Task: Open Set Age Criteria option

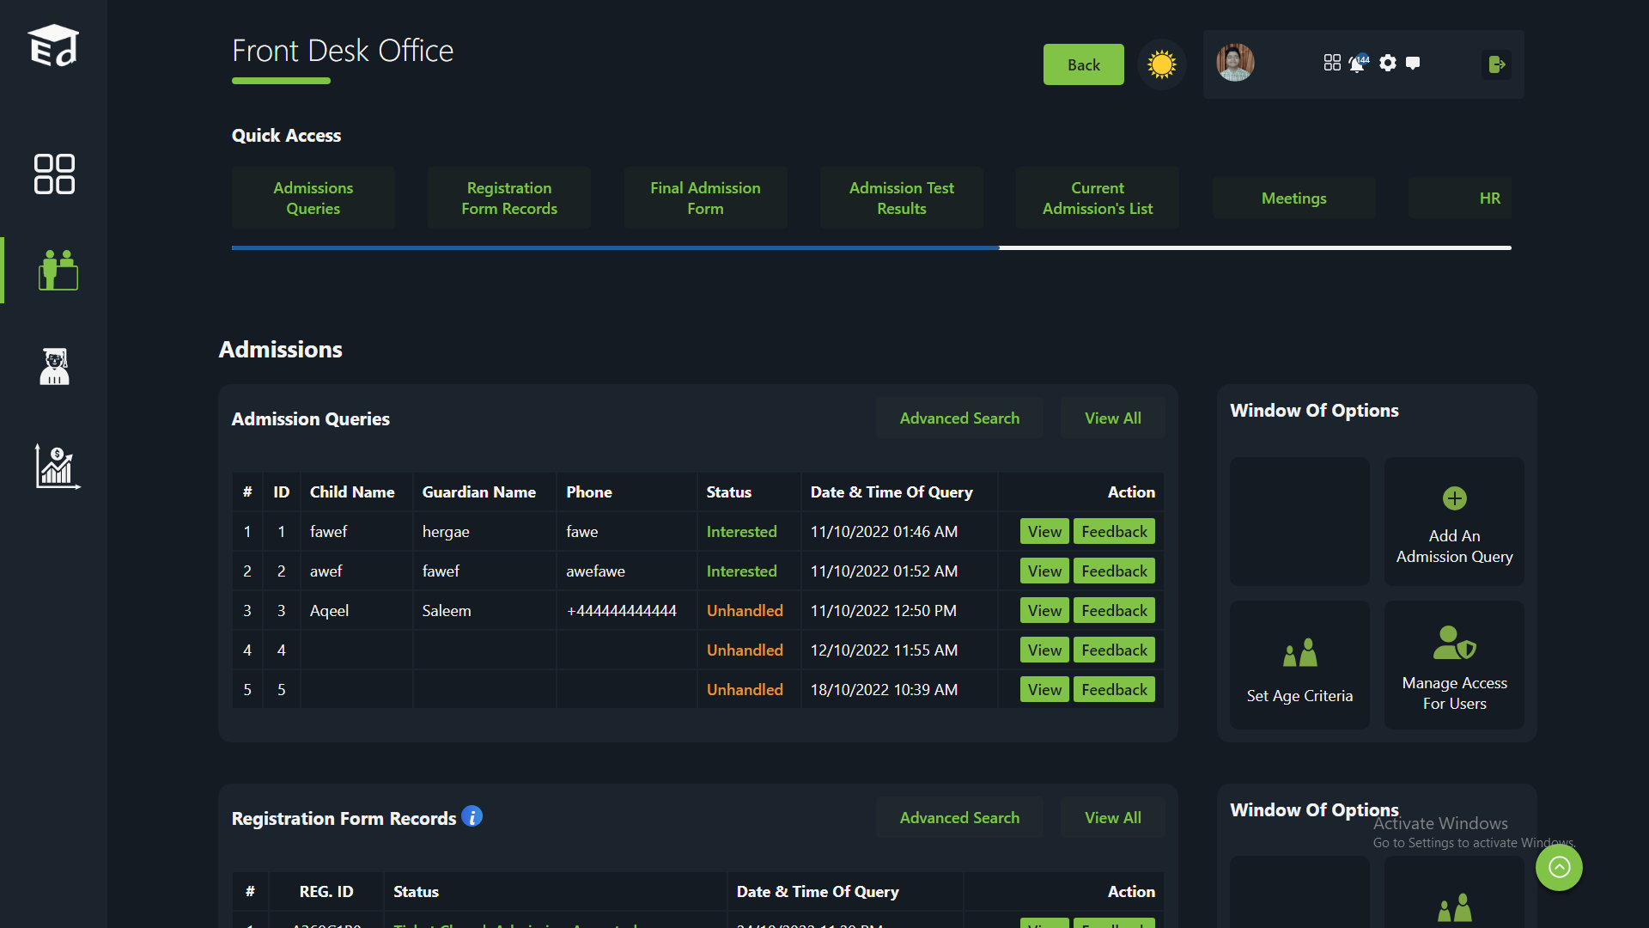Action: [1299, 665]
